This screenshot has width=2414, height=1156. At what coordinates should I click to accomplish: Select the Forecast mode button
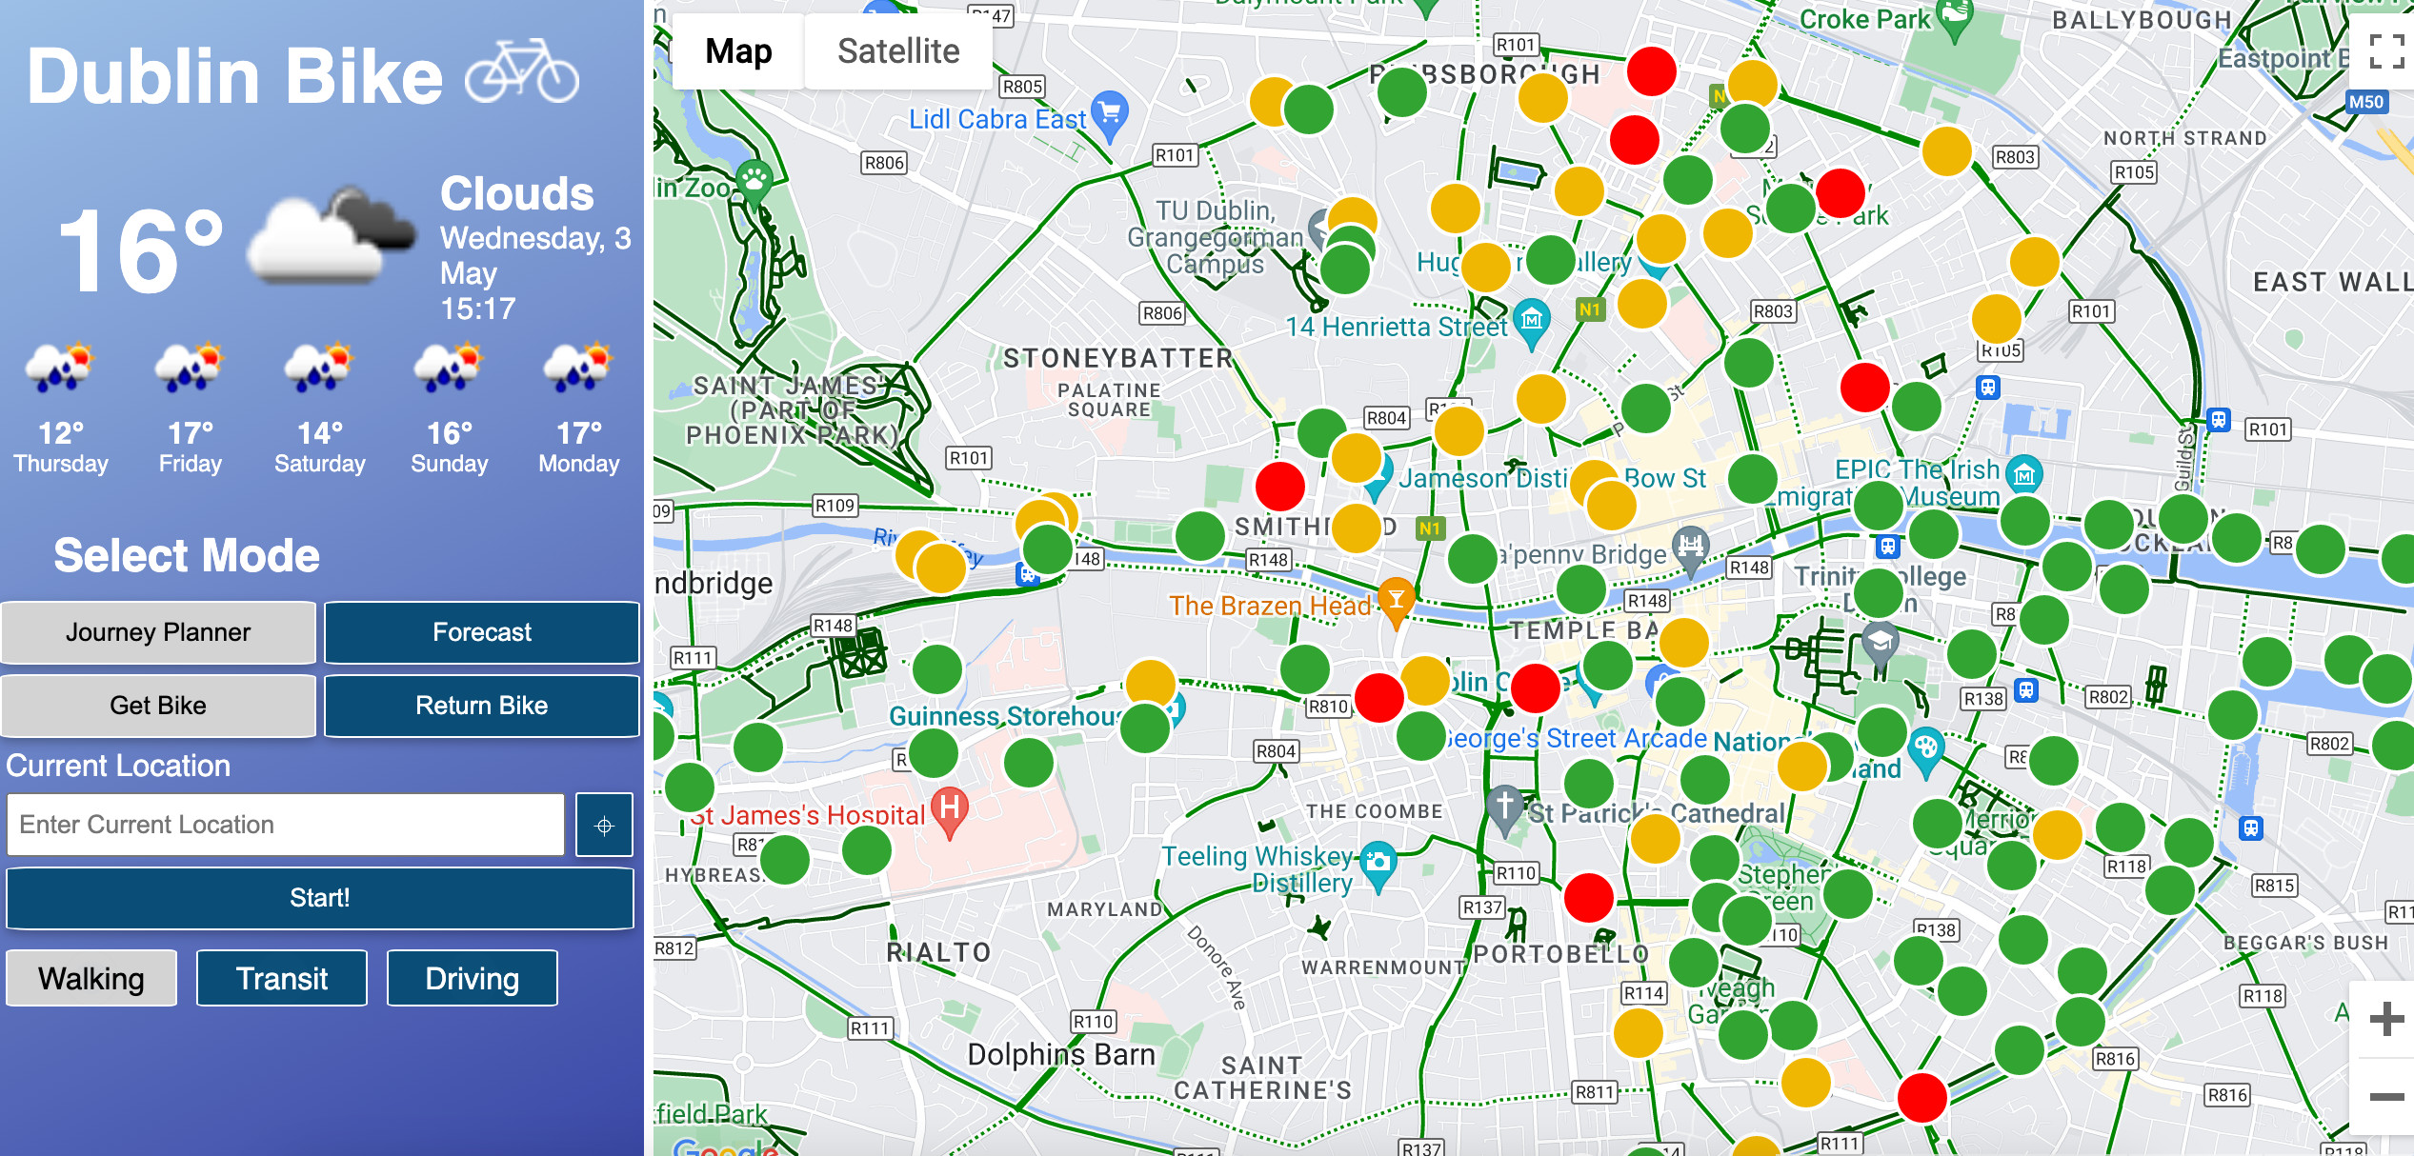(x=482, y=632)
